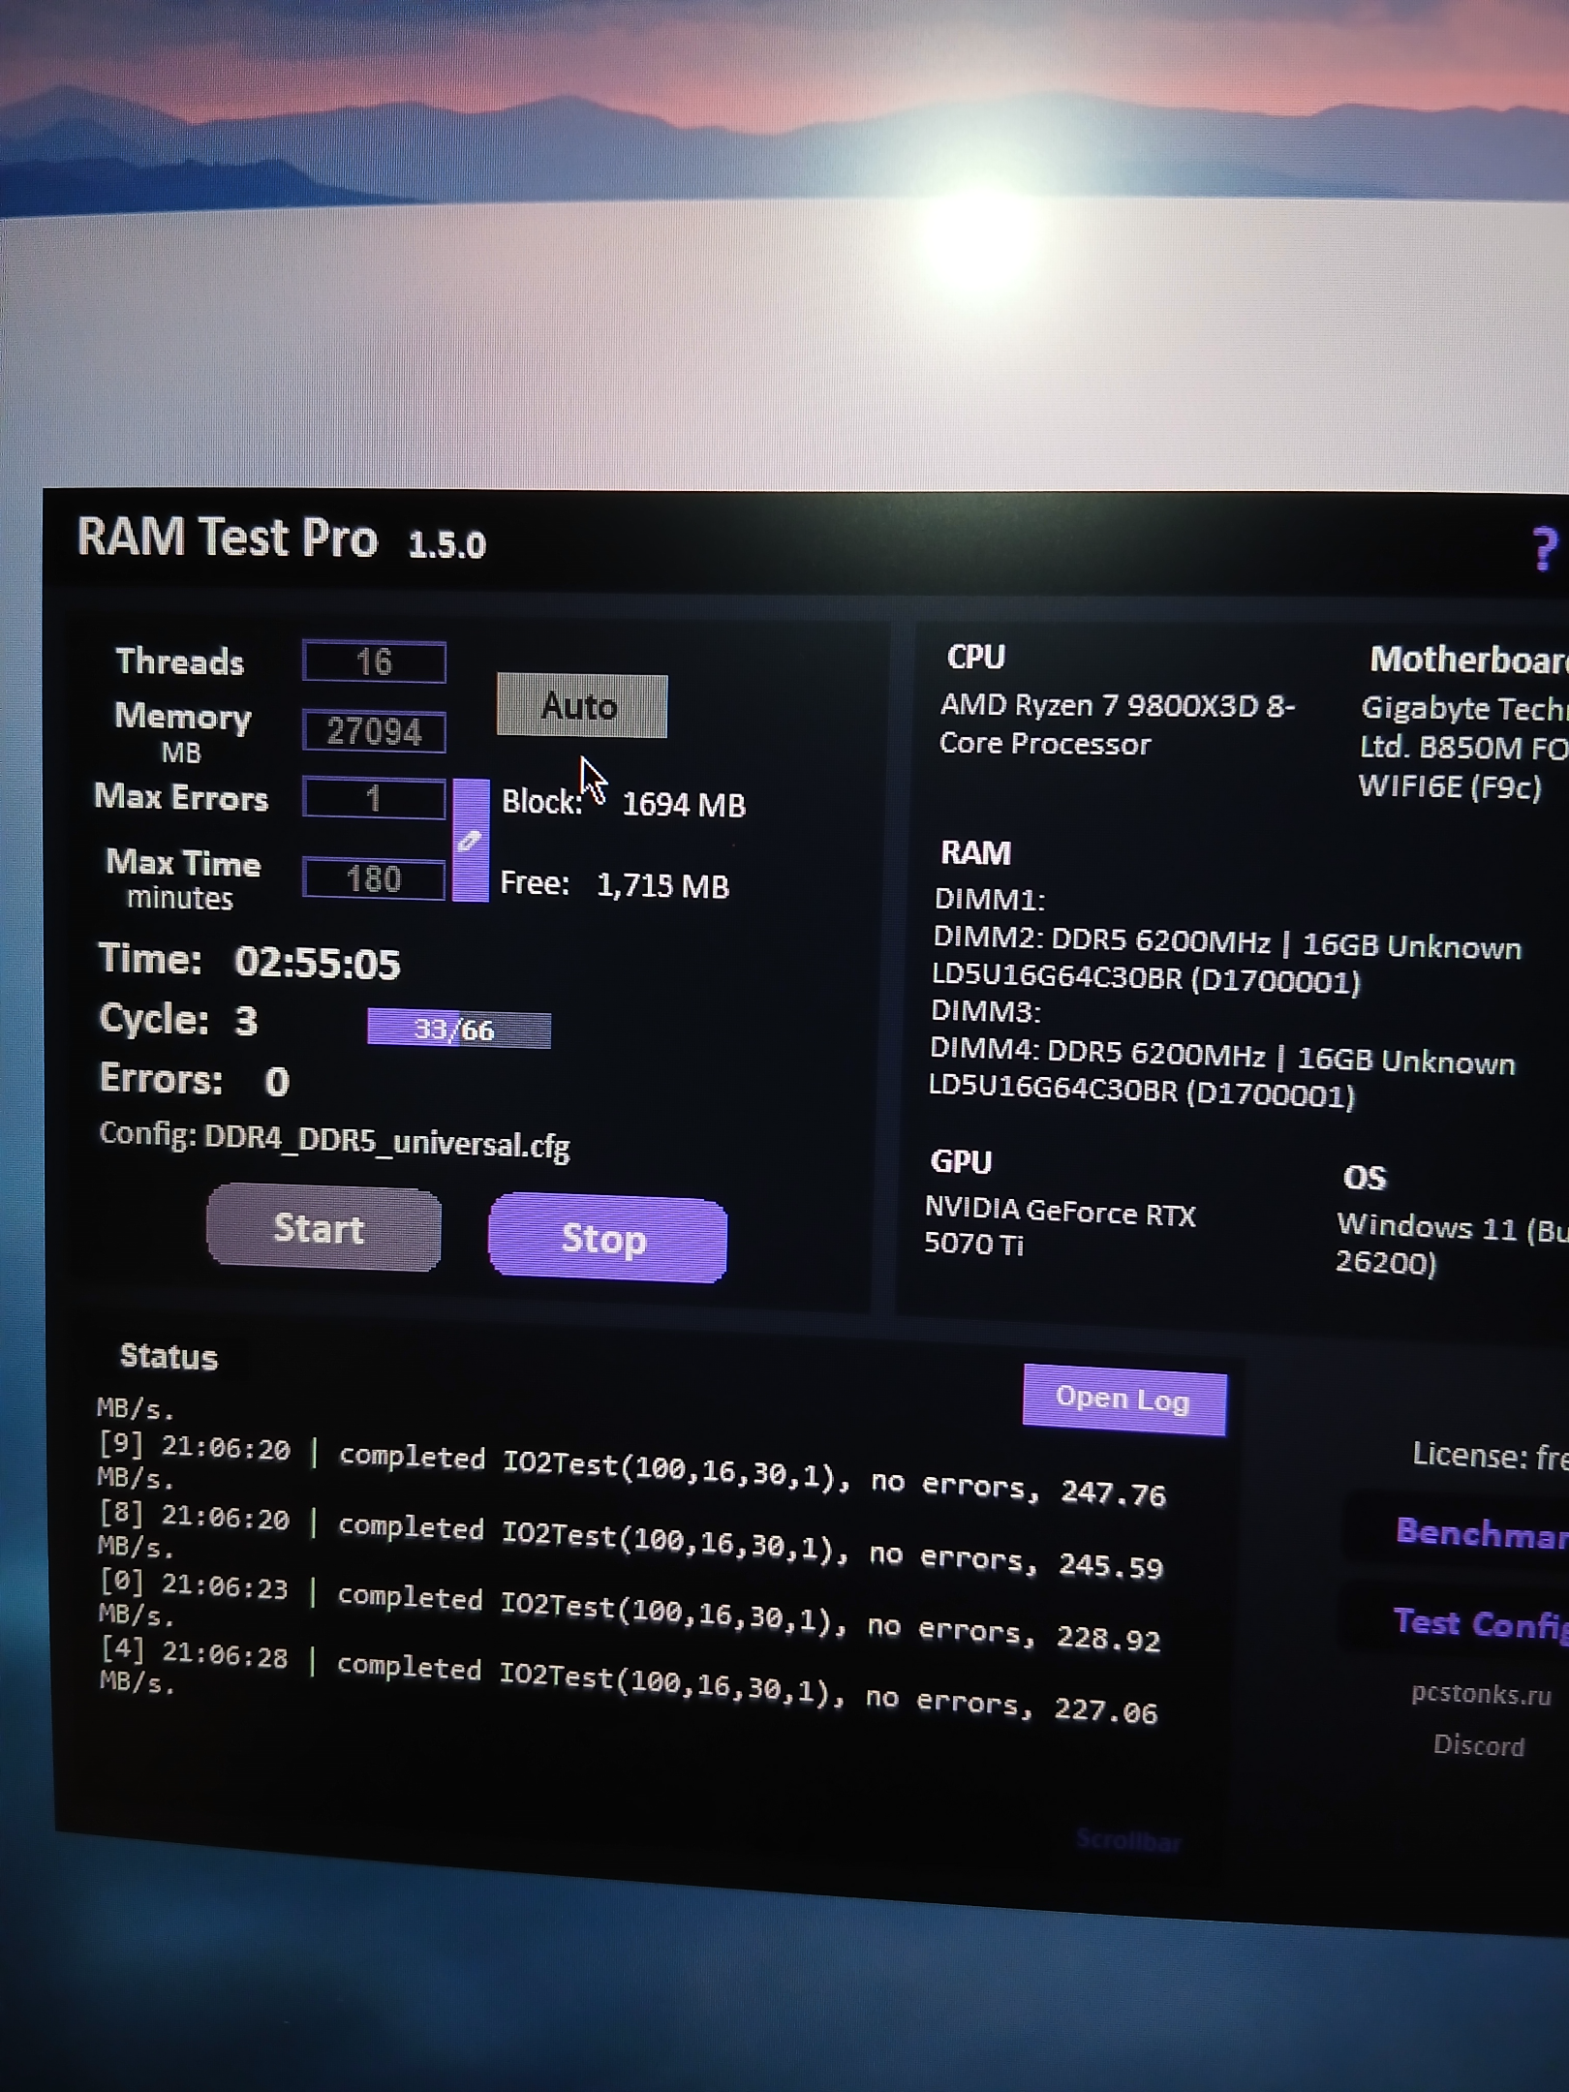1569x2092 pixels.
Task: Select the DIMM4 DDR5 6200MHz entry
Action: click(1222, 1075)
